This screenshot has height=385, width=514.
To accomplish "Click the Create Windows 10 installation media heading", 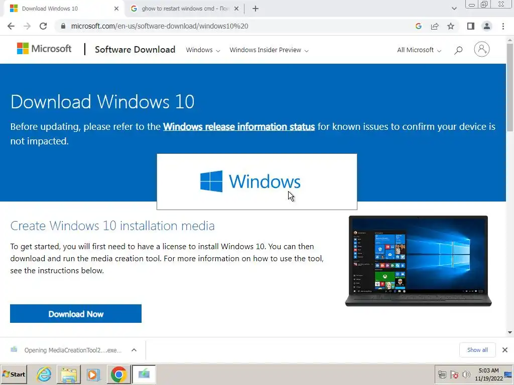I will coord(112,226).
